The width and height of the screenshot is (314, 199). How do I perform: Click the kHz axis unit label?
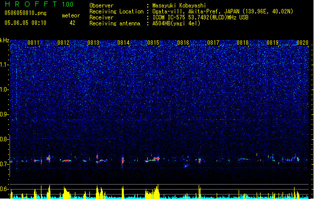[x=4, y=40]
